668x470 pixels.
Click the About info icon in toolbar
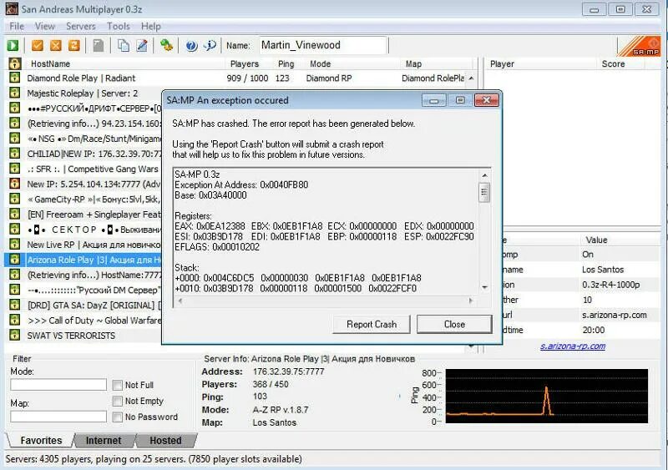point(210,45)
